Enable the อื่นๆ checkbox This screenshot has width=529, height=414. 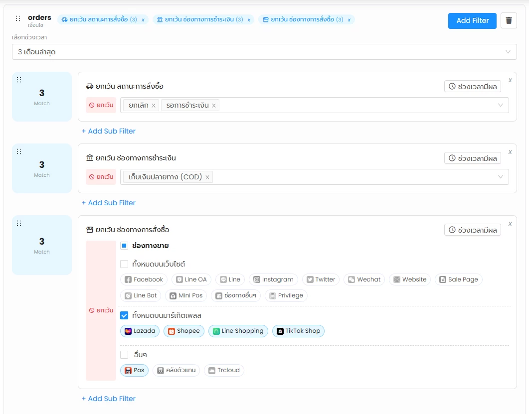[124, 355]
